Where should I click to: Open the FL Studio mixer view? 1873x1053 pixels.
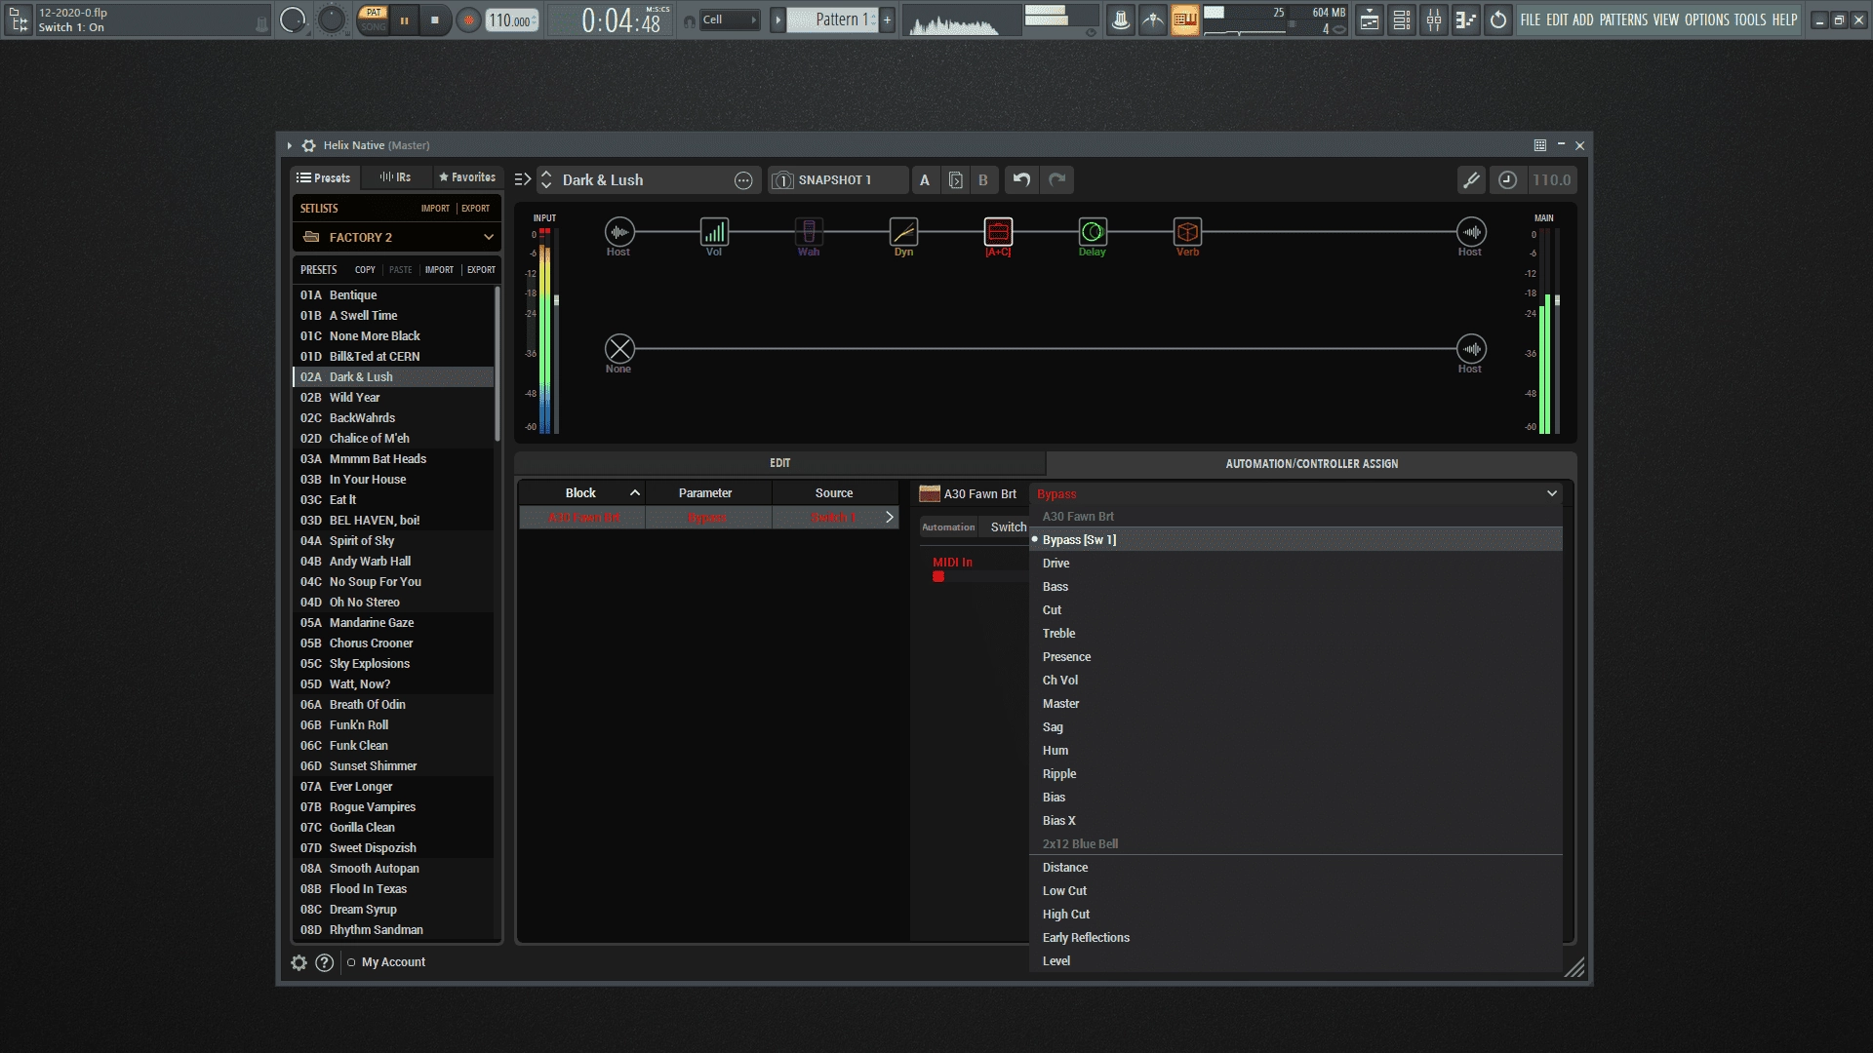1434,19
